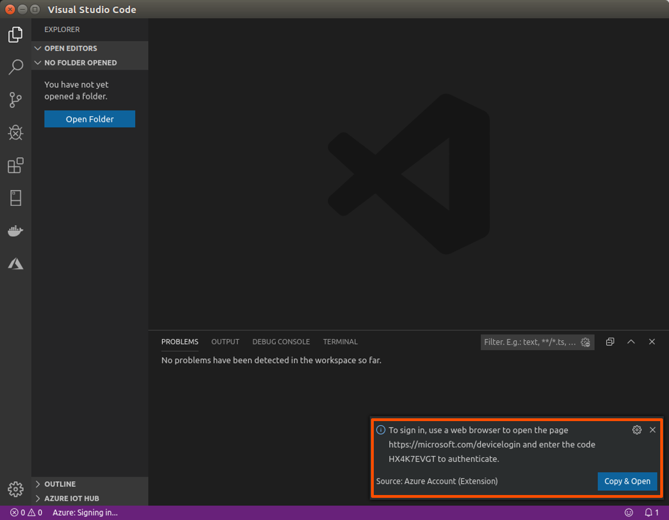
Task: Dismiss the Azure sign-in notification
Action: (652, 430)
